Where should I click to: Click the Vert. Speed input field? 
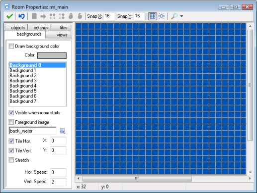click(58, 182)
